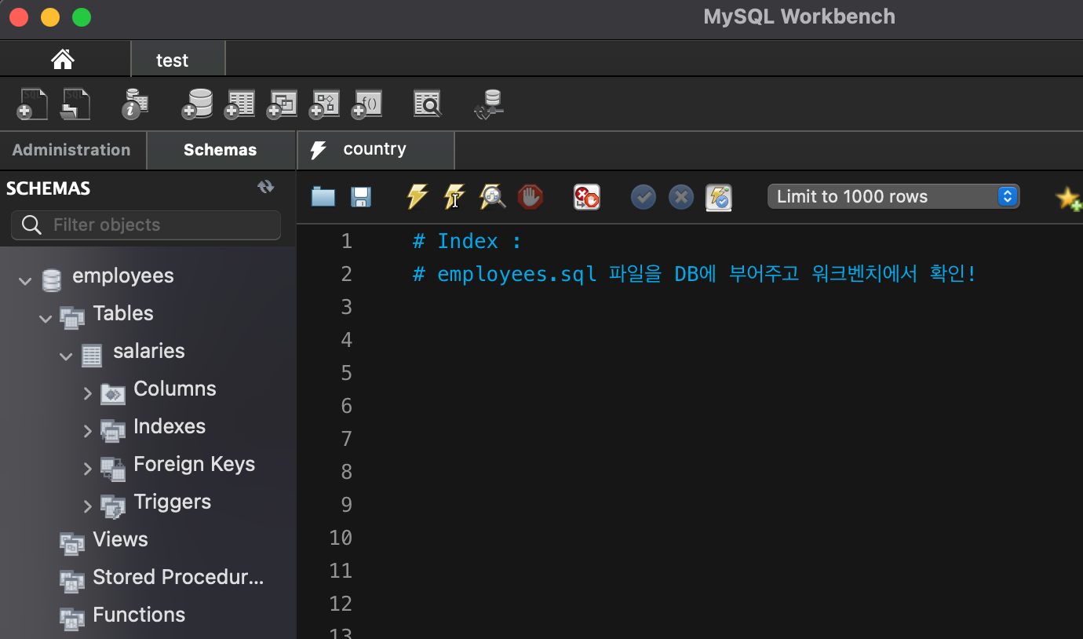Open the schema inspector info icon
Image resolution: width=1083 pixels, height=639 pixels.
coord(135,104)
